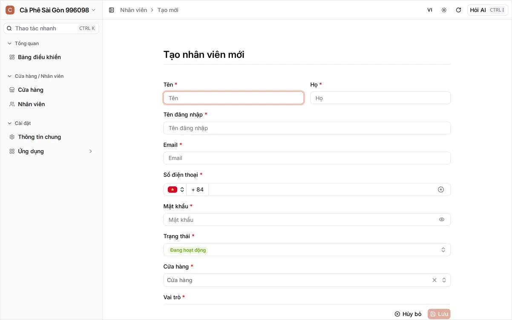Toggle light/dark theme sun icon
Image resolution: width=512 pixels, height=320 pixels.
(444, 10)
